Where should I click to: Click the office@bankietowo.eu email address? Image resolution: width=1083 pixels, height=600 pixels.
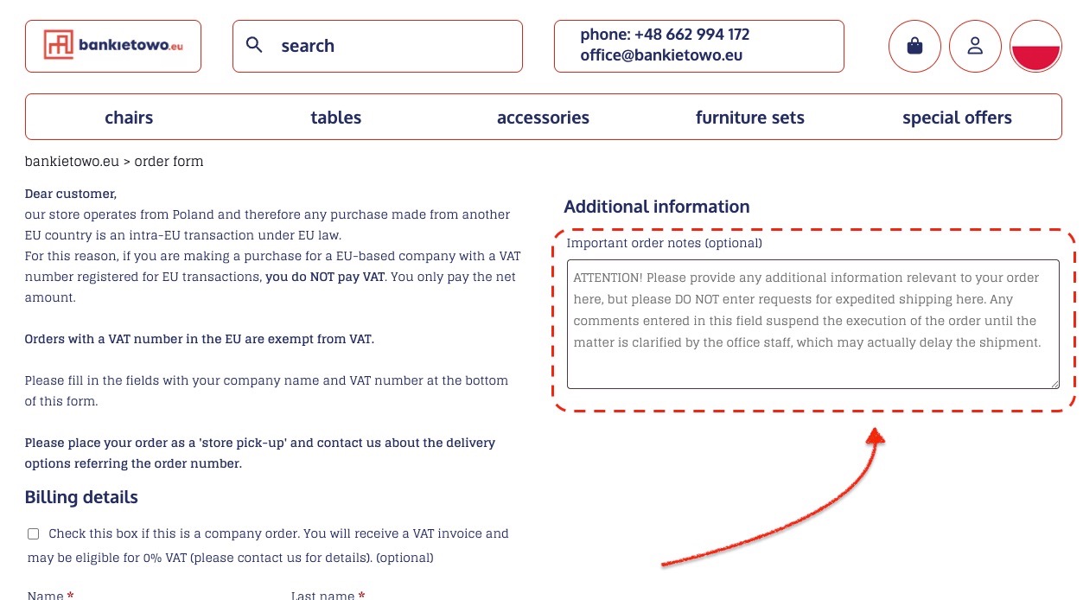coord(661,55)
